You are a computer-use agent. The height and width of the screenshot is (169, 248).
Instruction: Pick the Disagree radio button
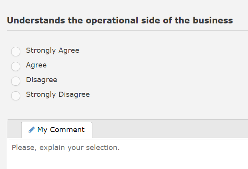[x=16, y=81]
